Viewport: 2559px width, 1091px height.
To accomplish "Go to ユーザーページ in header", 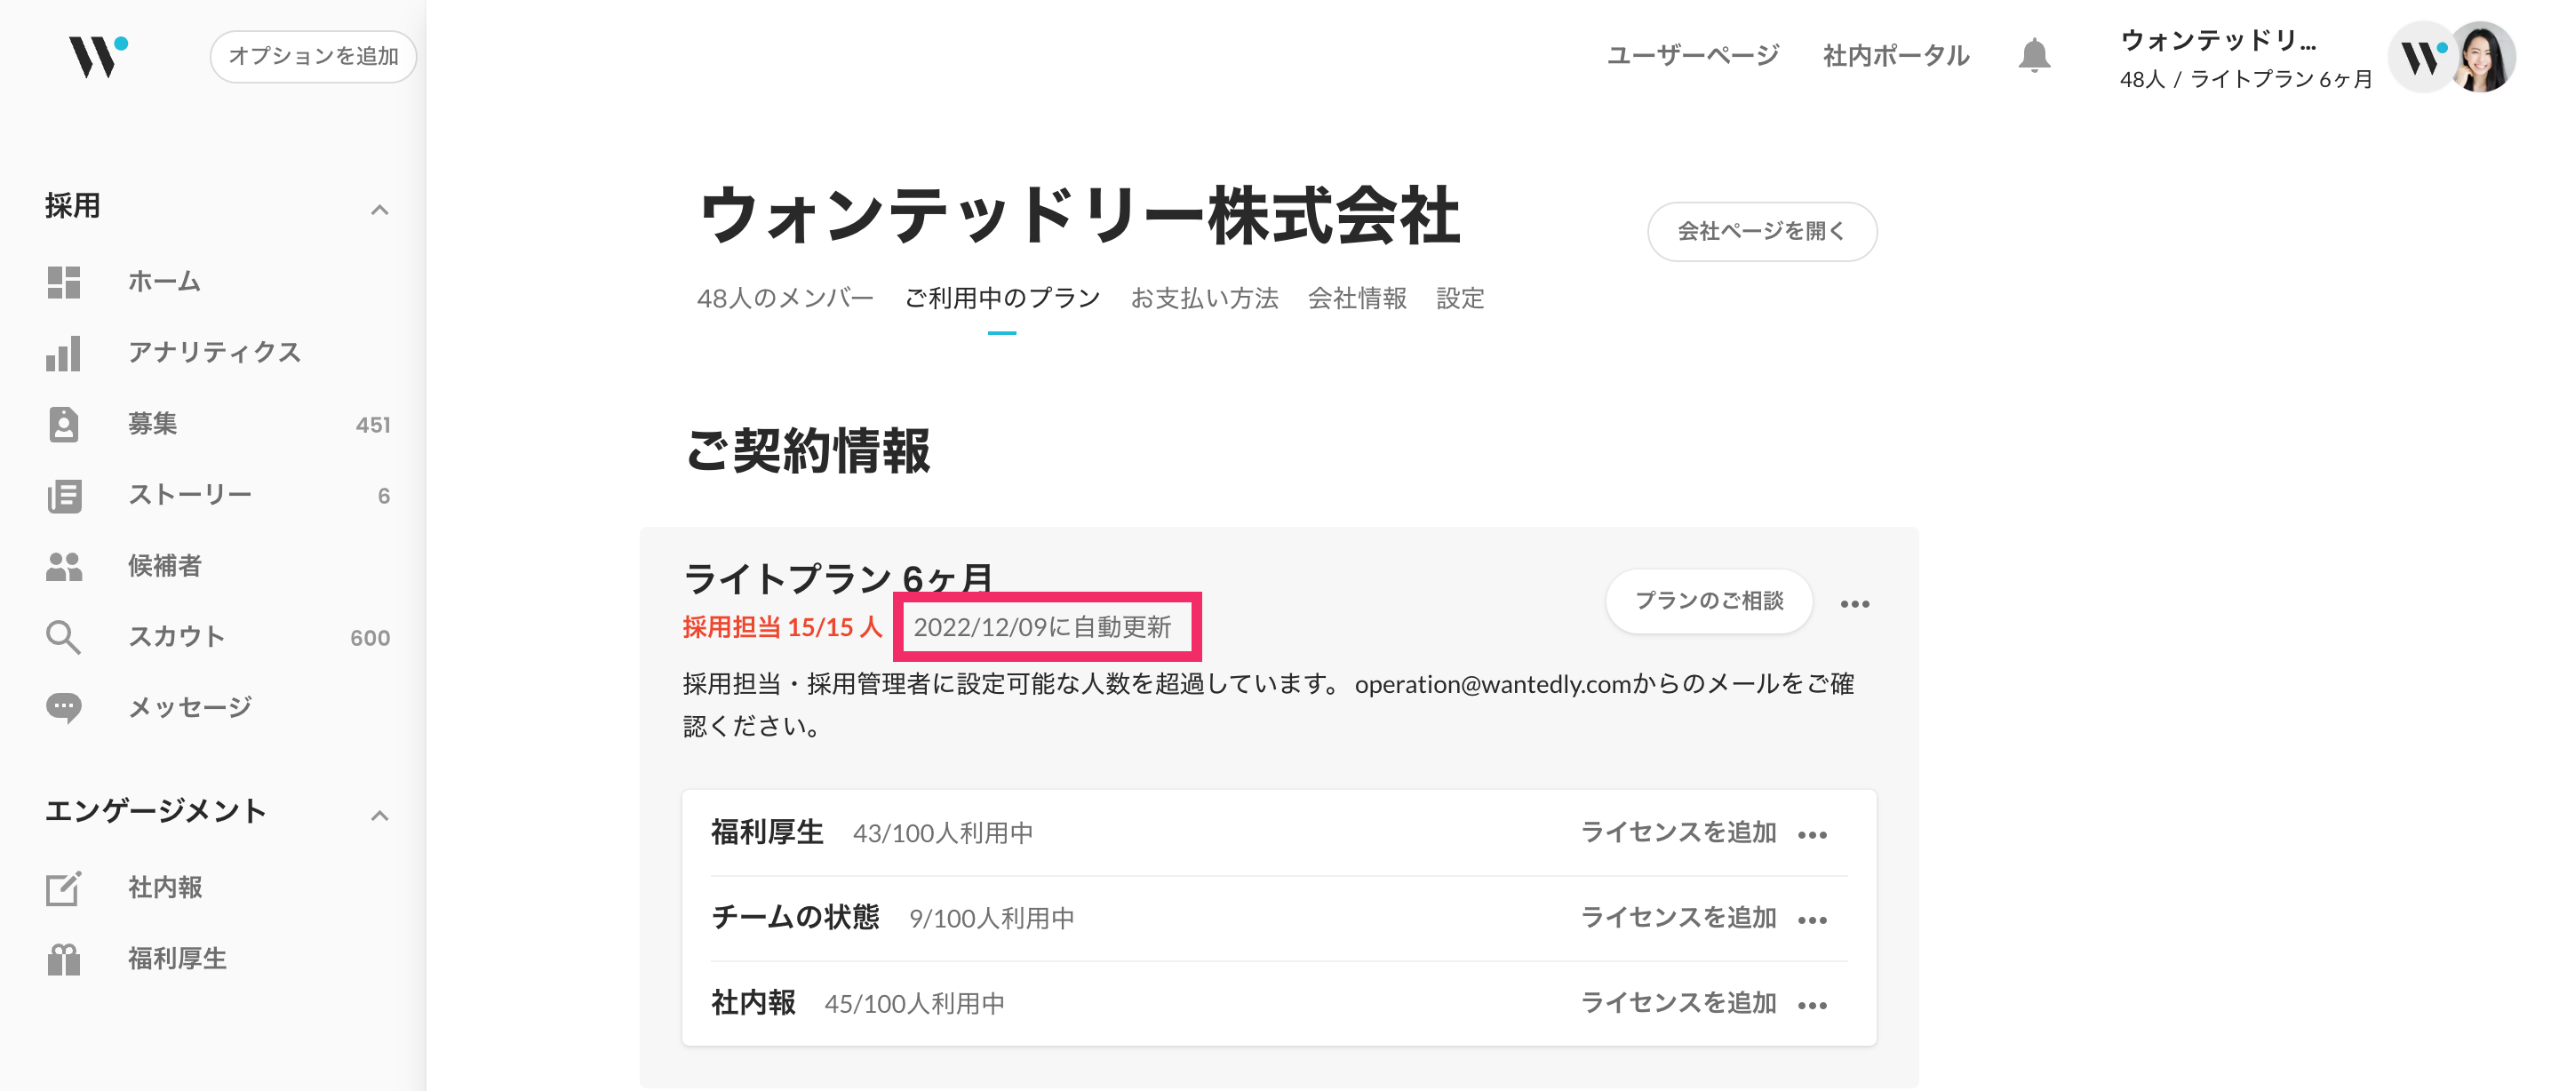I will tap(1693, 56).
